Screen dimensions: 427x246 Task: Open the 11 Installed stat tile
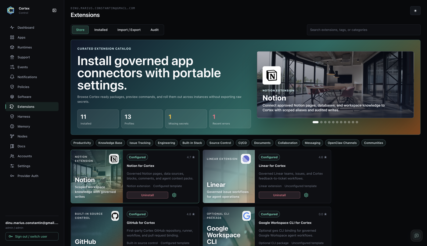[98, 119]
